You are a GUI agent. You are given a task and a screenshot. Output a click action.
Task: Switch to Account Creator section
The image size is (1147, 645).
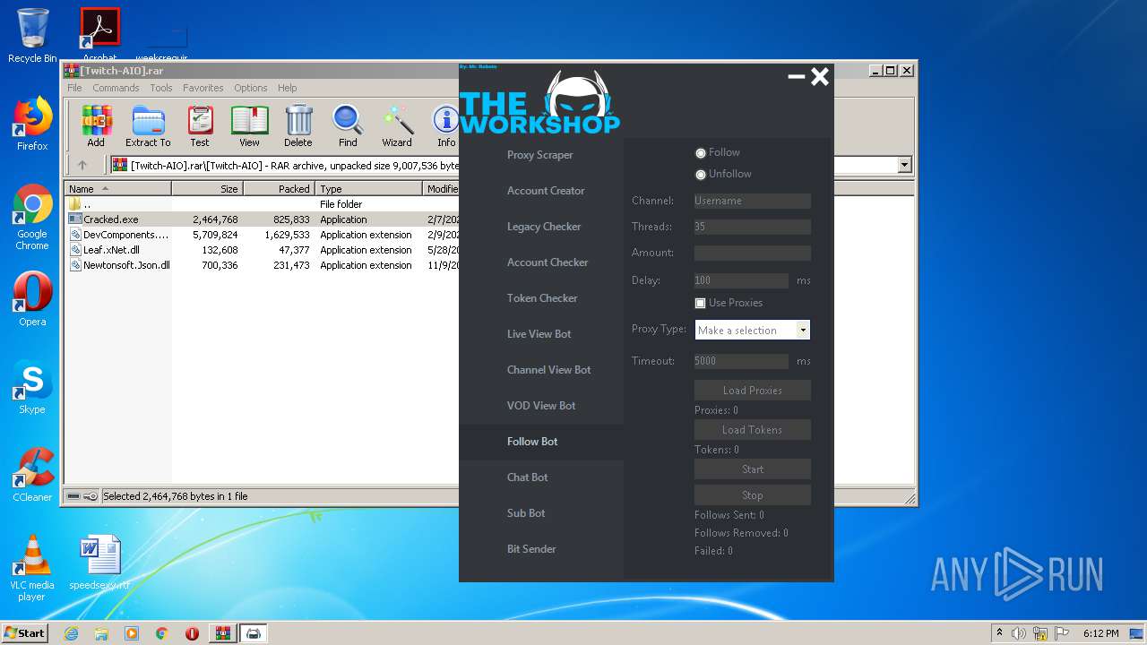pos(541,191)
